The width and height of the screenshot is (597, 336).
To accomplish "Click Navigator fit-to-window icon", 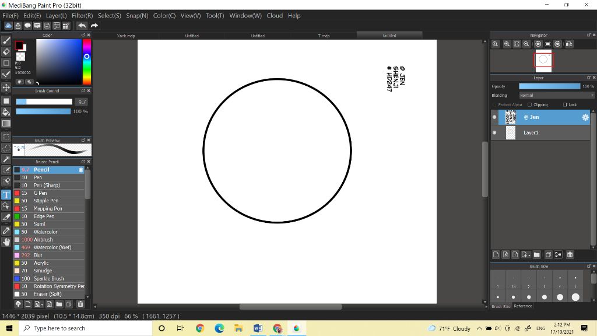I will 517,44.
